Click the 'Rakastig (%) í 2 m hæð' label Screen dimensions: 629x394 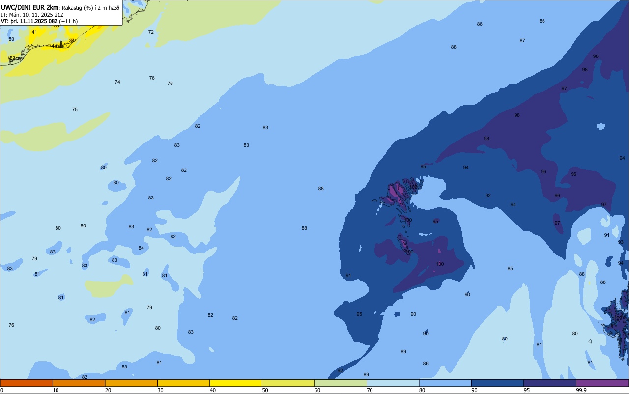tap(90, 8)
